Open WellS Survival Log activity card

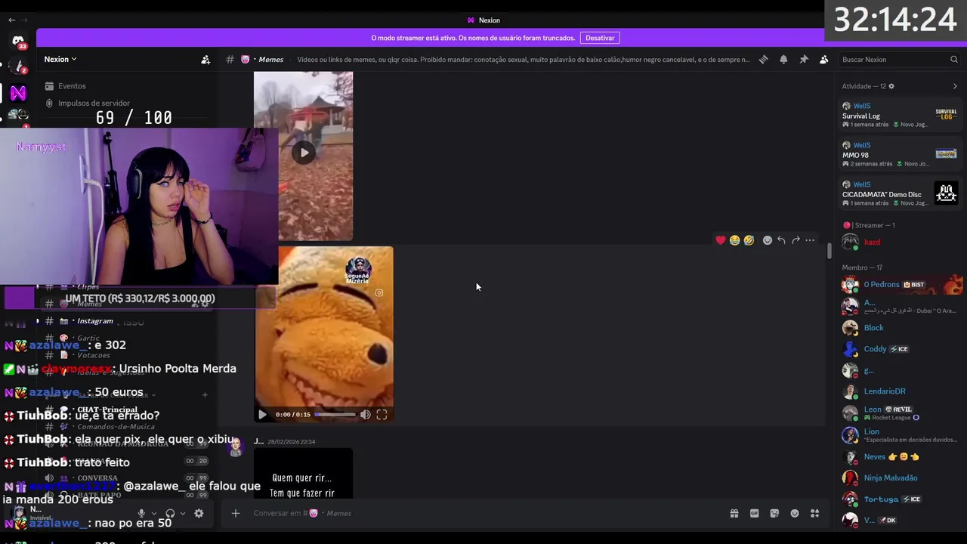[900, 115]
